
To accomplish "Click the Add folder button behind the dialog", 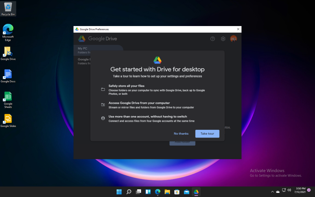I will pos(182,141).
